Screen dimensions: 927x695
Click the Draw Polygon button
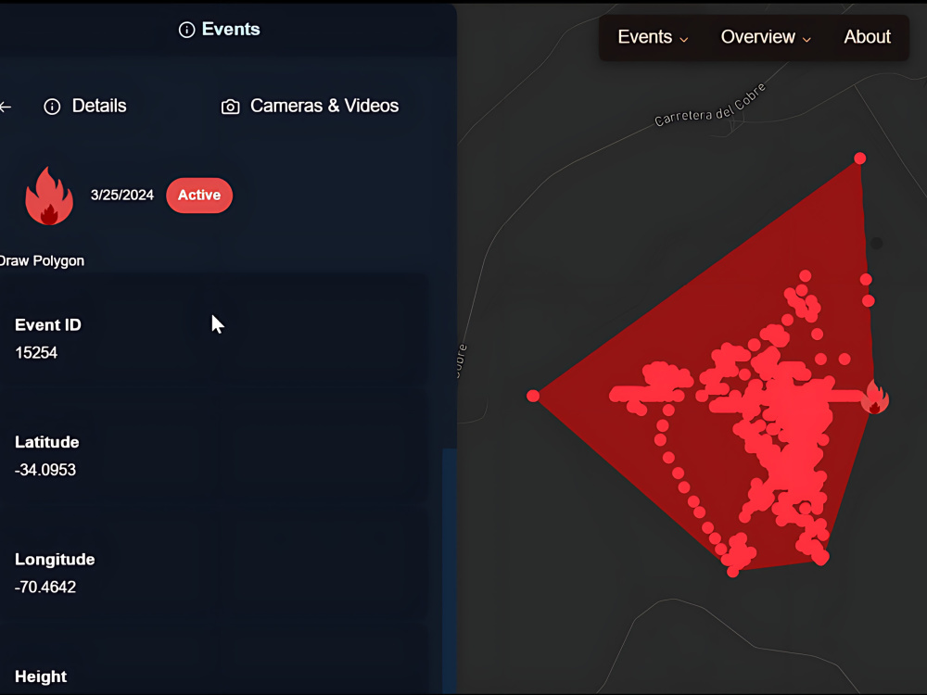click(x=42, y=260)
